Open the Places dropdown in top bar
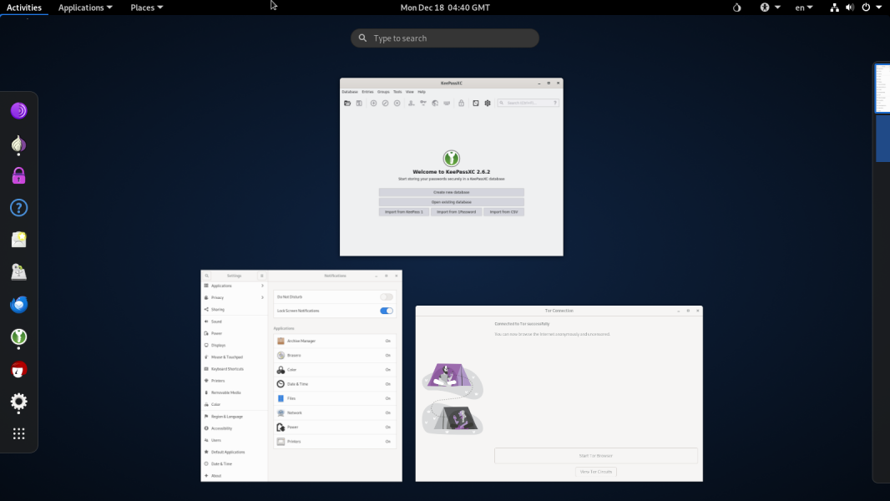 pyautogui.click(x=146, y=8)
